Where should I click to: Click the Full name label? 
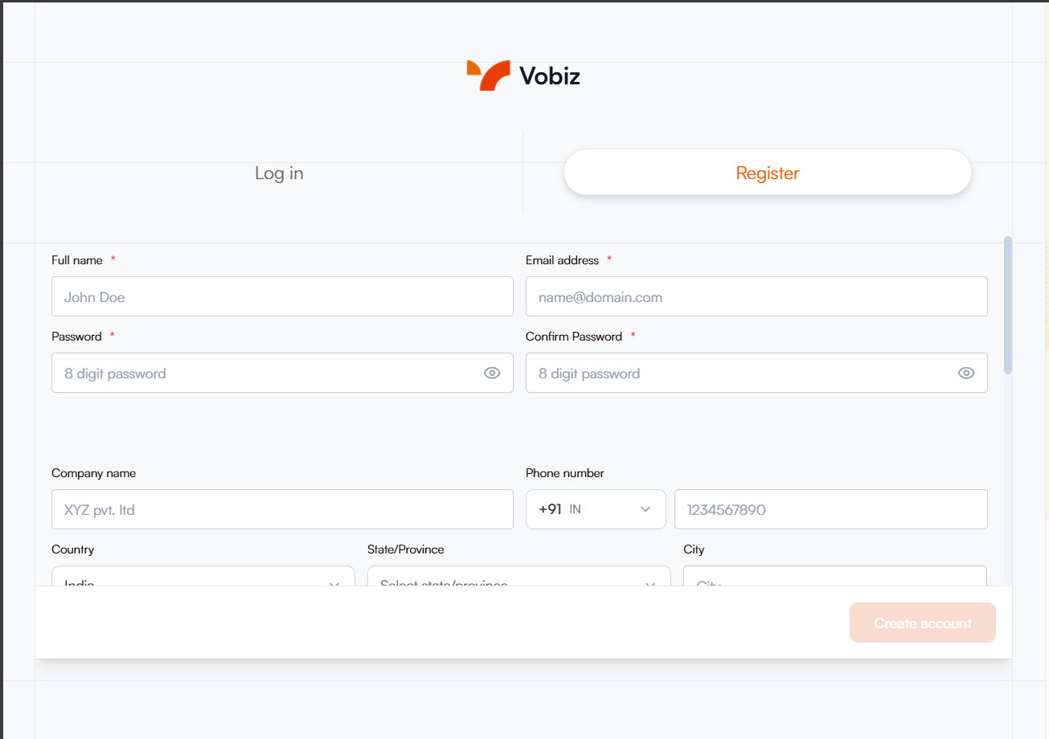[x=76, y=259]
